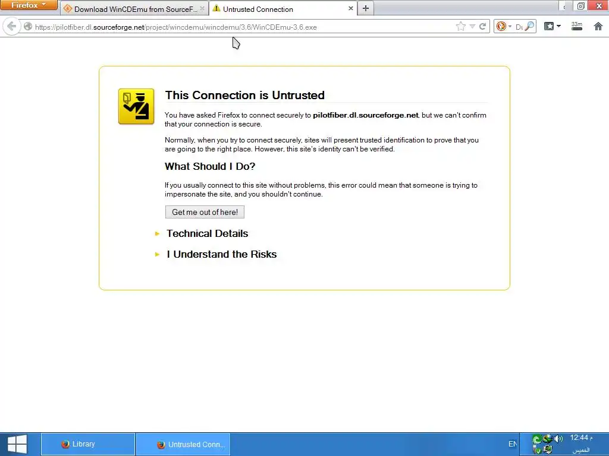Bookmark this page with the star icon
The height and width of the screenshot is (456, 609).
461,26
